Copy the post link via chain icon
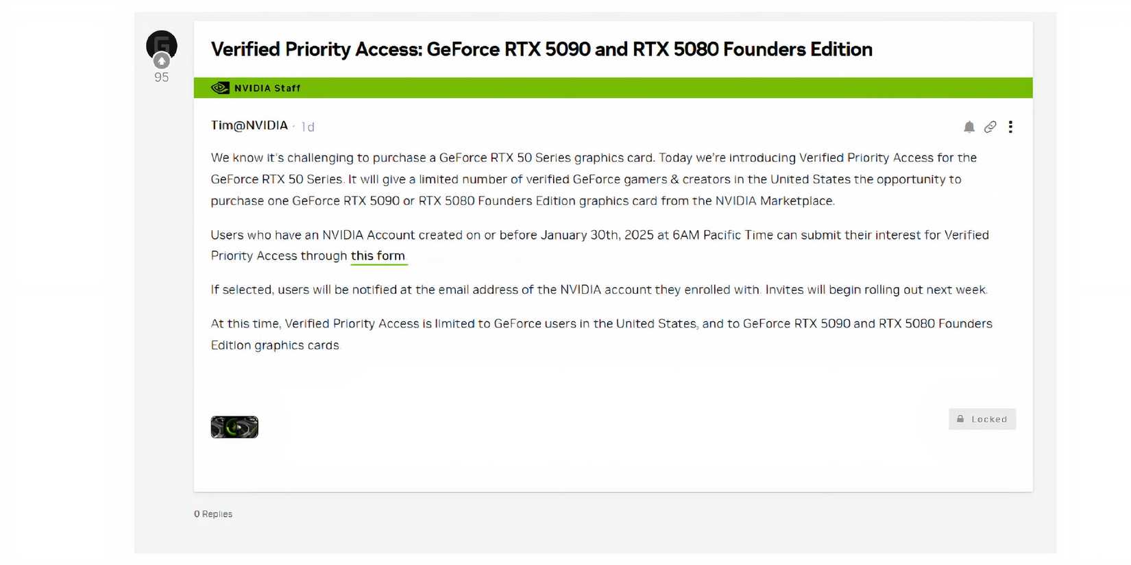Image resolution: width=1131 pixels, height=565 pixels. (990, 127)
